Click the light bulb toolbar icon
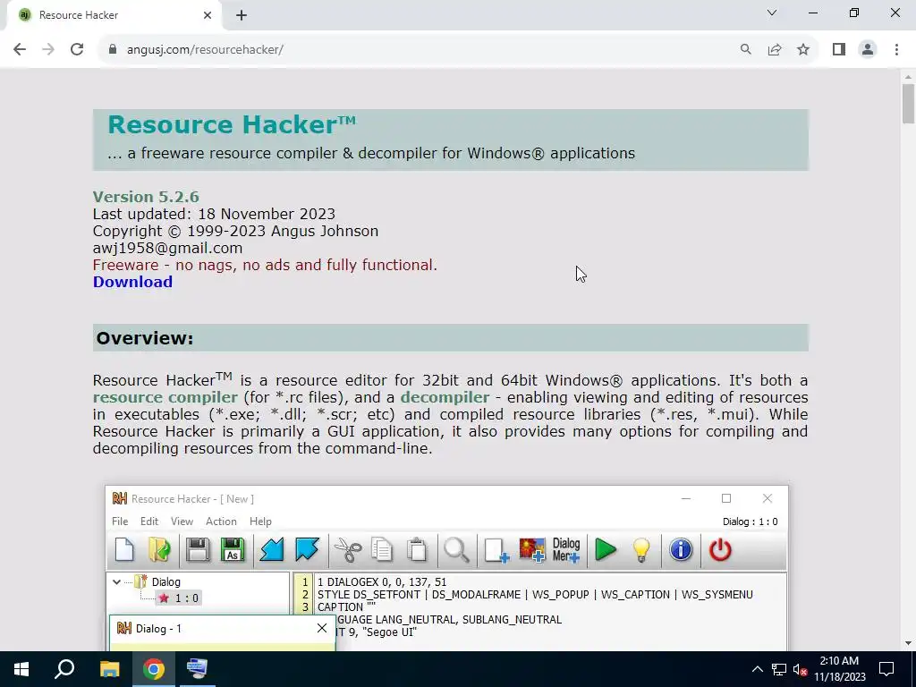916x687 pixels. 640,550
